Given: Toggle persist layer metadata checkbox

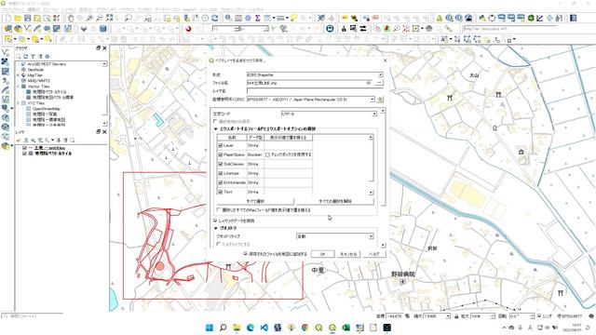Looking at the screenshot, I should point(215,221).
